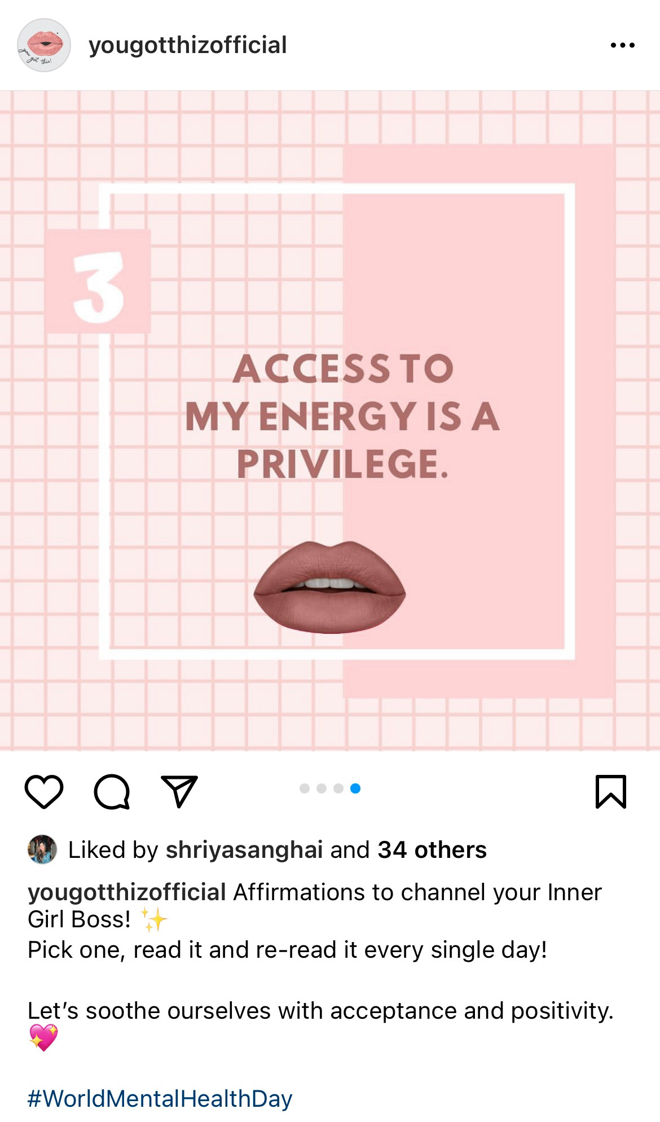Screen dimensions: 660x1122
Task: Tap the number 3 badge on slide
Action: point(98,281)
